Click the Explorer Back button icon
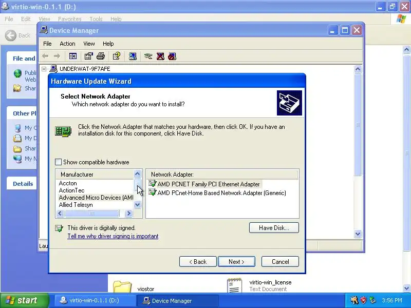This screenshot has height=308, width=411. [x=11, y=35]
